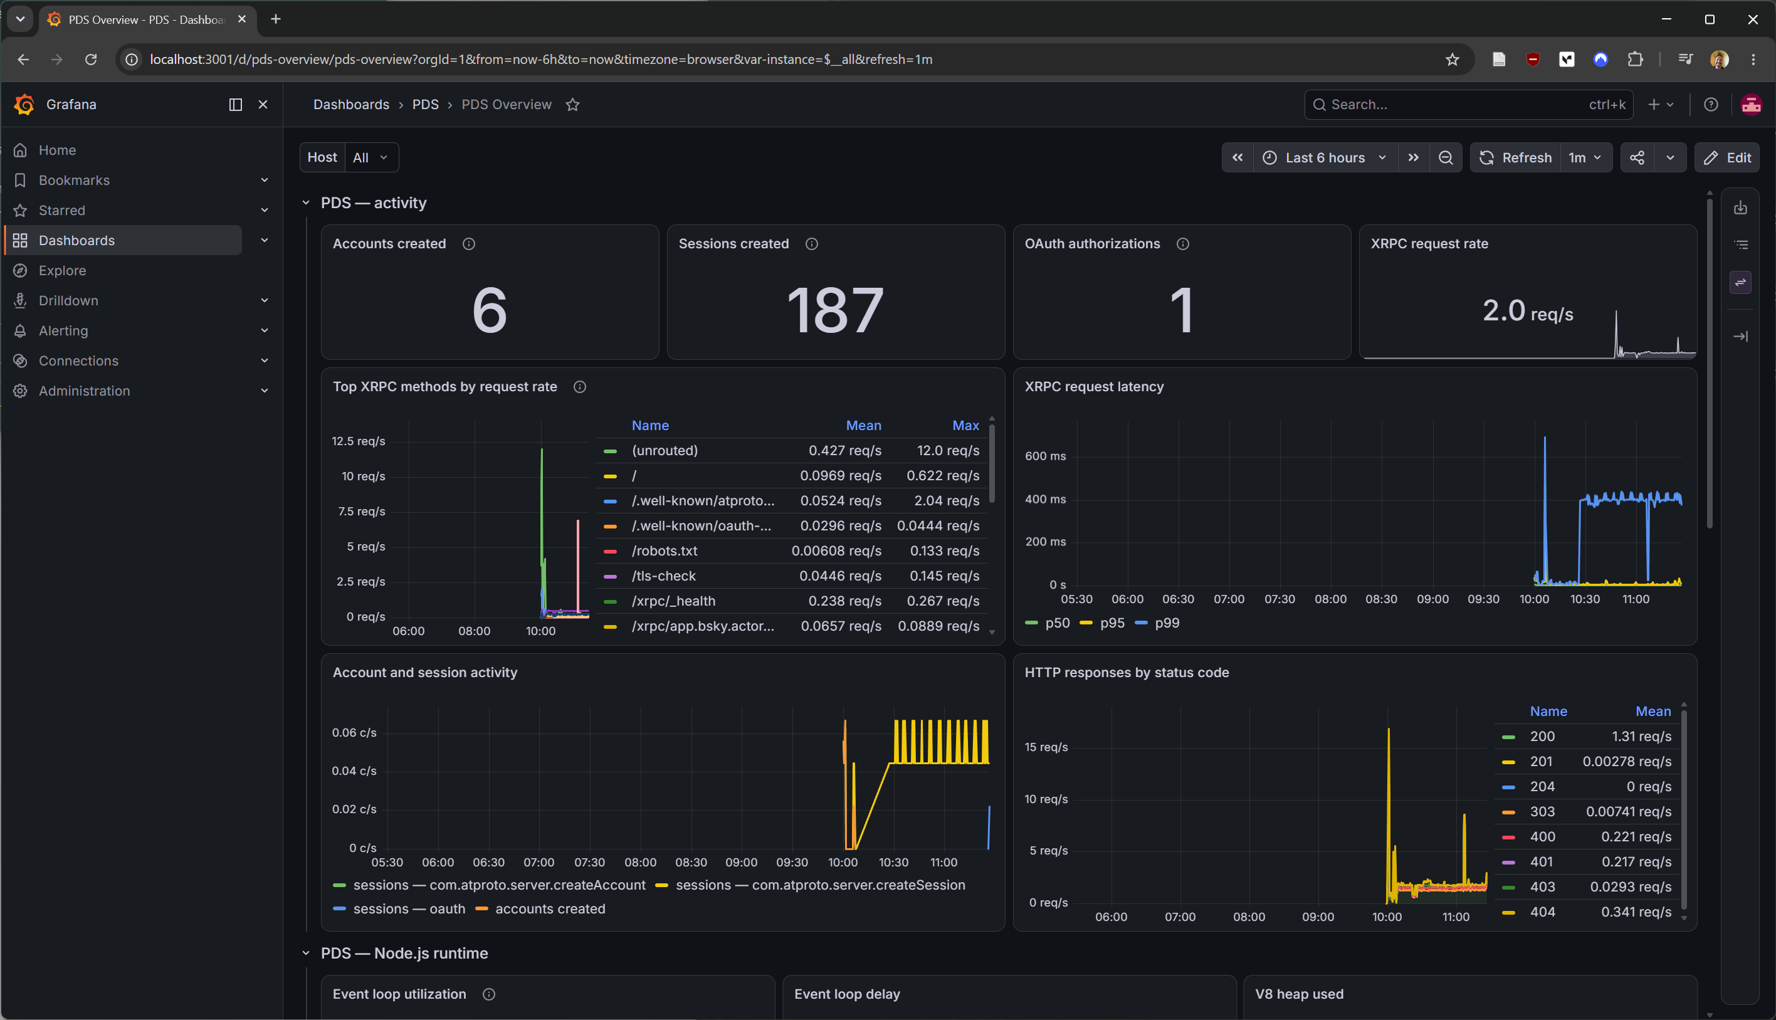The width and height of the screenshot is (1776, 1020).
Task: Click the Refresh dashboard button
Action: click(x=1515, y=157)
